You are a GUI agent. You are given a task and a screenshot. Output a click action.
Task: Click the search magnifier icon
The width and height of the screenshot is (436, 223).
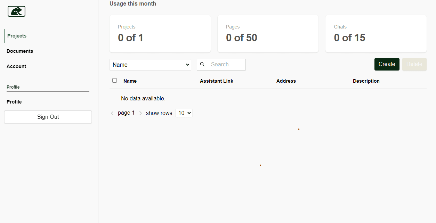tap(202, 64)
